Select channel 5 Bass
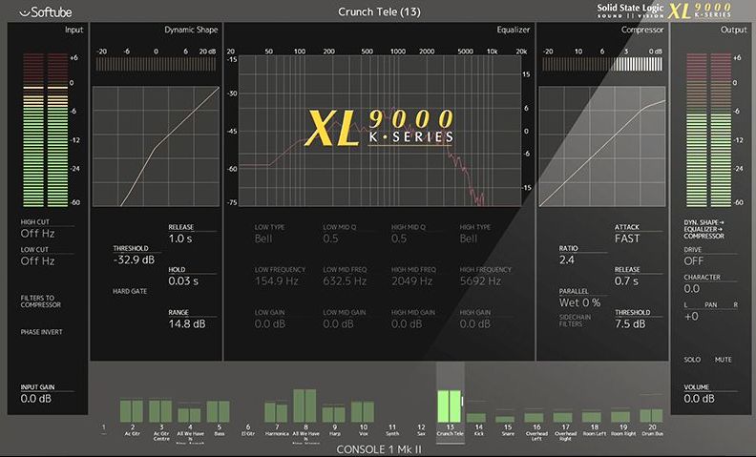The width and height of the screenshot is (756, 457). [219, 418]
